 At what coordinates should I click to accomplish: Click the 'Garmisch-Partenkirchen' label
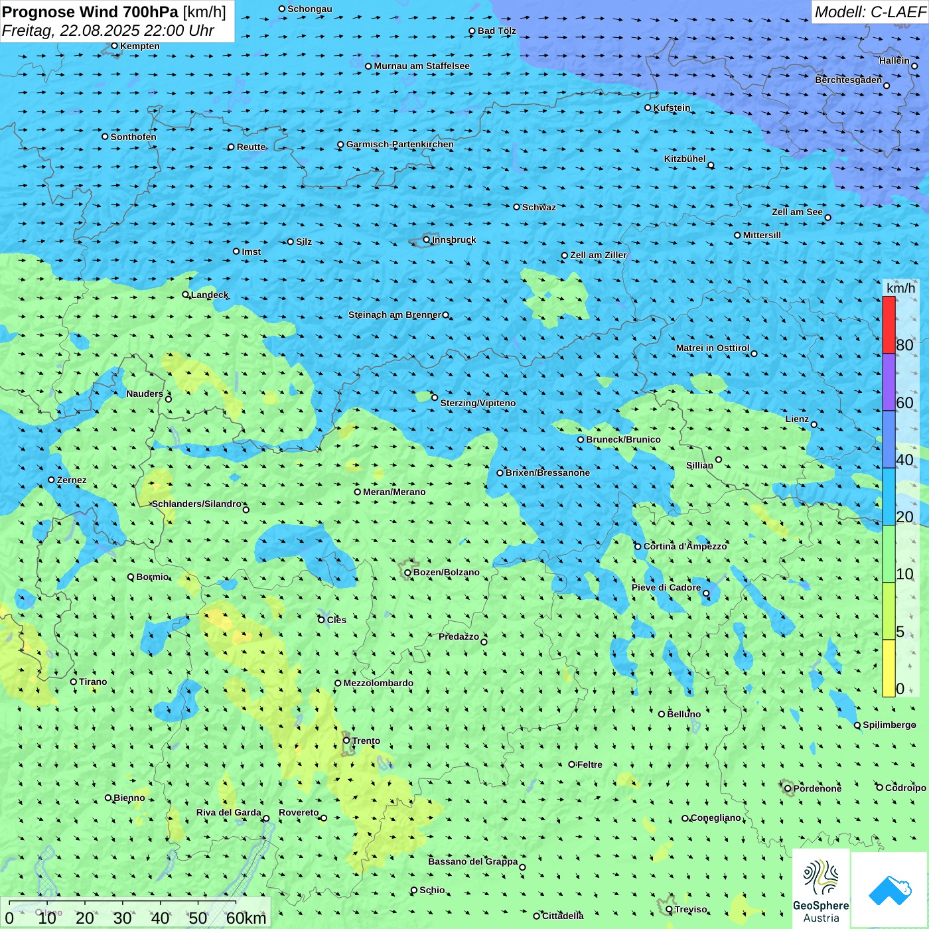coord(400,144)
